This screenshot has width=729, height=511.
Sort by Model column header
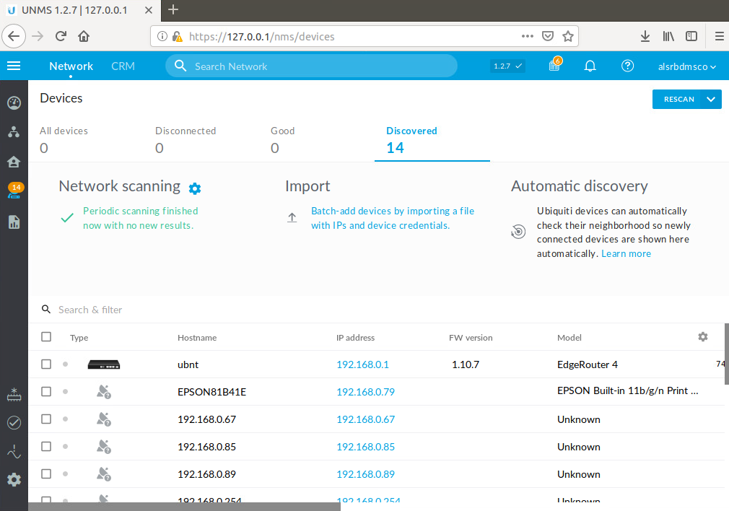pos(569,338)
